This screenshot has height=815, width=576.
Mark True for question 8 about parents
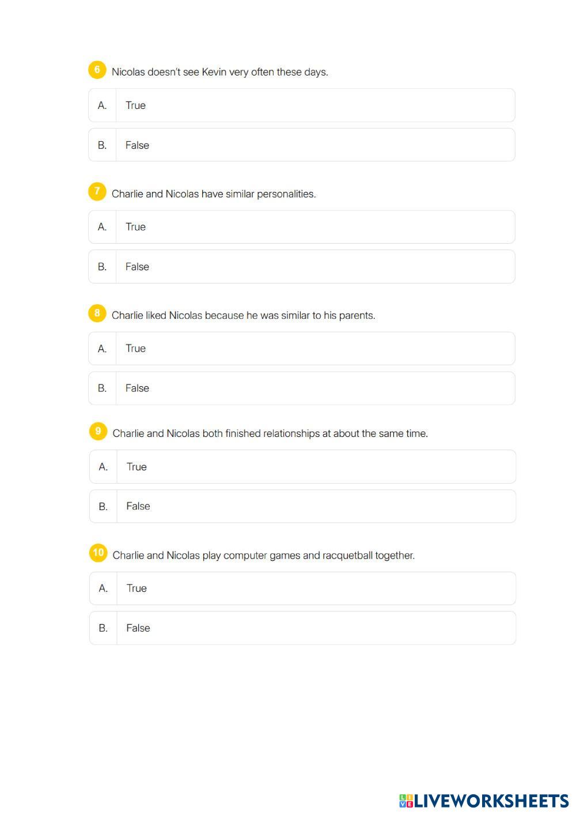(x=301, y=349)
